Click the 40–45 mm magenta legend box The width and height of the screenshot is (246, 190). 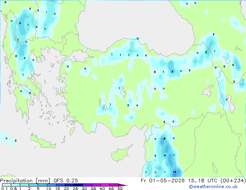105,185
